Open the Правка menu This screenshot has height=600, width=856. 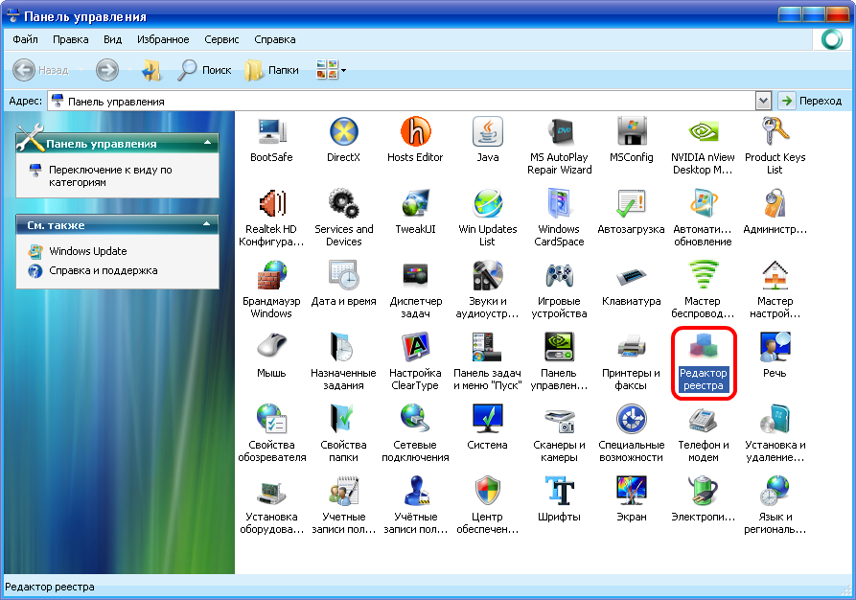(x=70, y=39)
